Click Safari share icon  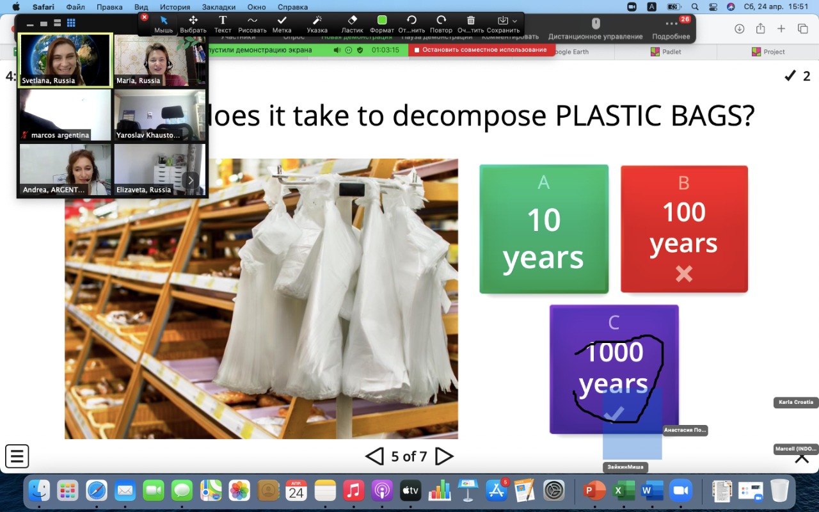click(x=760, y=29)
